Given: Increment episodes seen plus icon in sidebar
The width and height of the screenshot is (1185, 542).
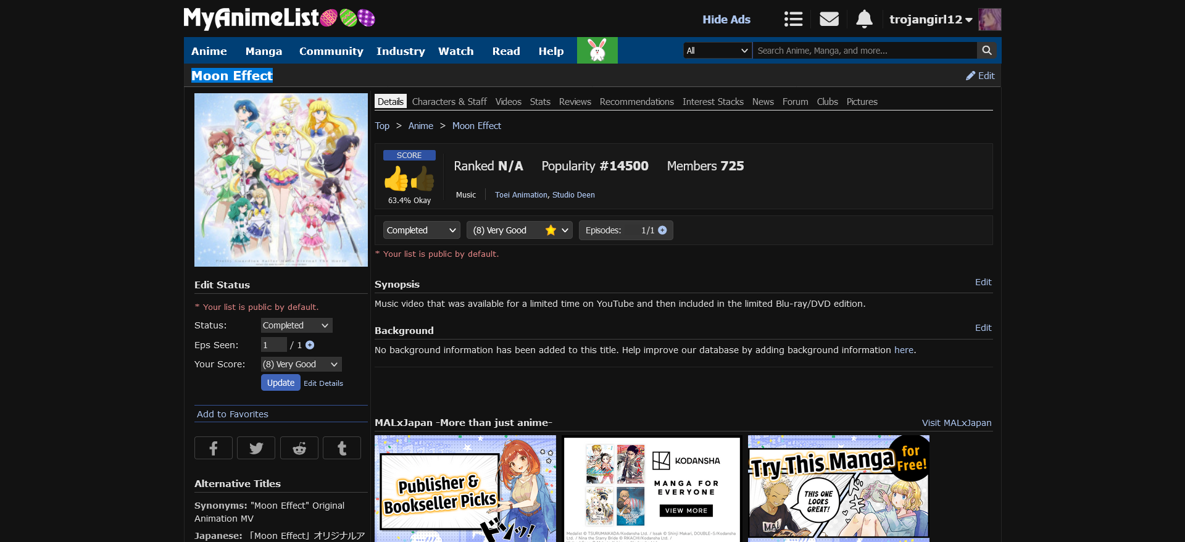Looking at the screenshot, I should [310, 345].
